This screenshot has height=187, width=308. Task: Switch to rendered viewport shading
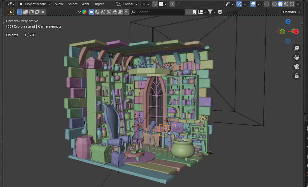click(292, 4)
